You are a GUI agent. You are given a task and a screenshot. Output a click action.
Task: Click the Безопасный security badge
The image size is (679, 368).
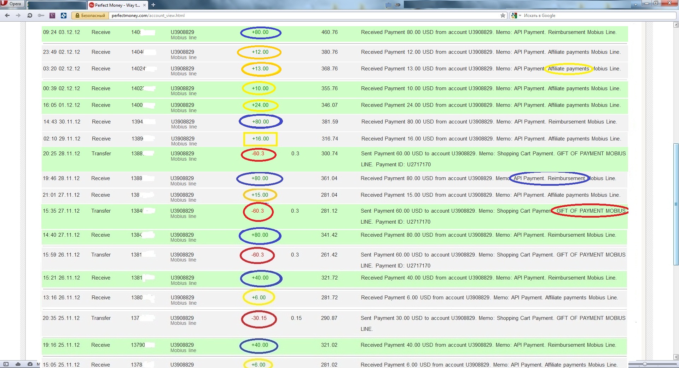(x=90, y=16)
